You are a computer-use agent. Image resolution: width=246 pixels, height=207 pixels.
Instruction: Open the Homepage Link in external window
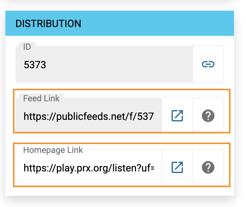click(x=177, y=167)
